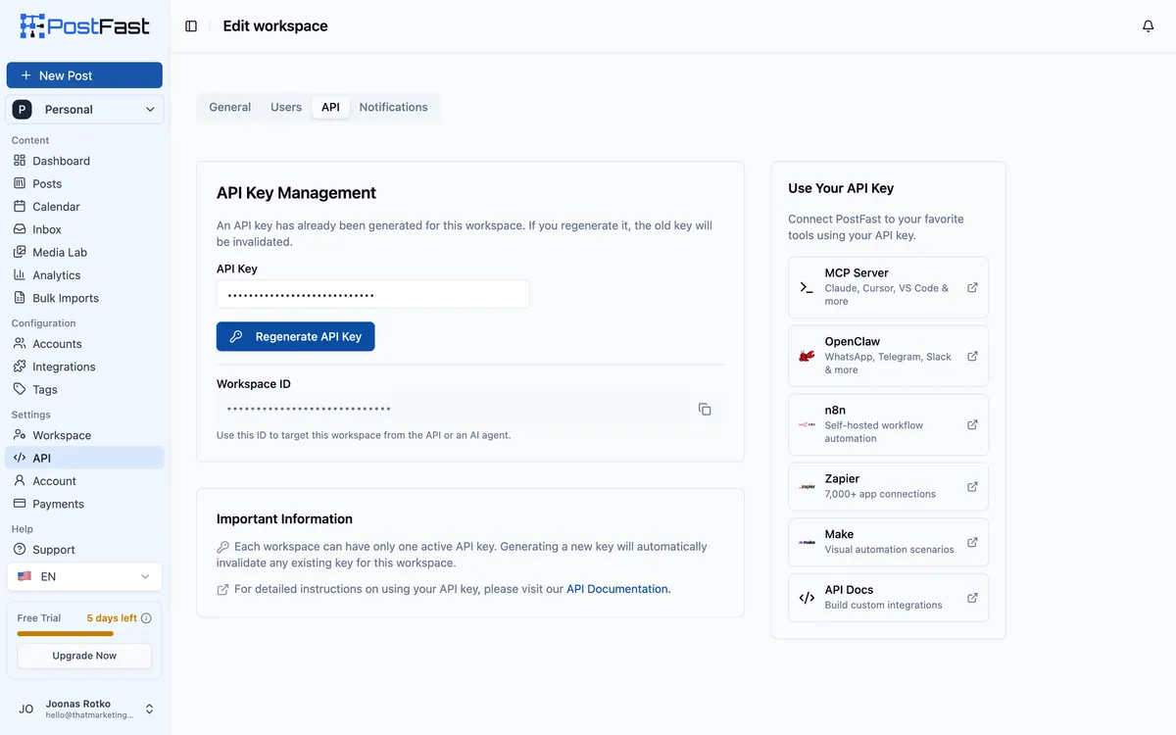This screenshot has height=735, width=1176.
Task: Open n8n external link icon
Action: (x=972, y=425)
